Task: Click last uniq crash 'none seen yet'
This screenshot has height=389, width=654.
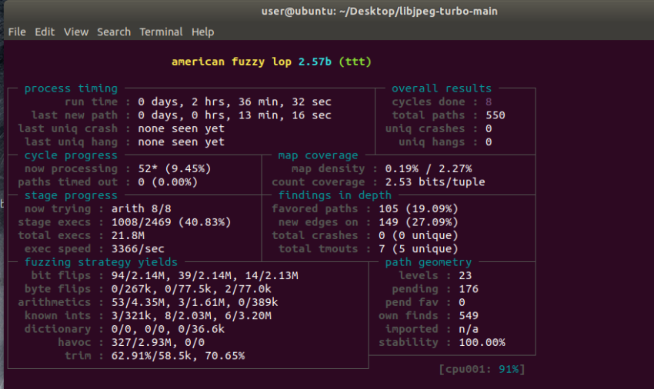Action: click(182, 128)
